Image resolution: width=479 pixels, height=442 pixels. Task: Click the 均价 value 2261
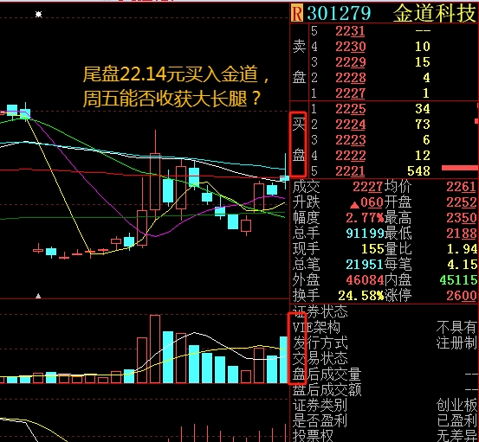coord(462,187)
